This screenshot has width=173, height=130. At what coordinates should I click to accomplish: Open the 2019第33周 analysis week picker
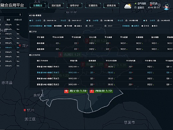[108, 21]
